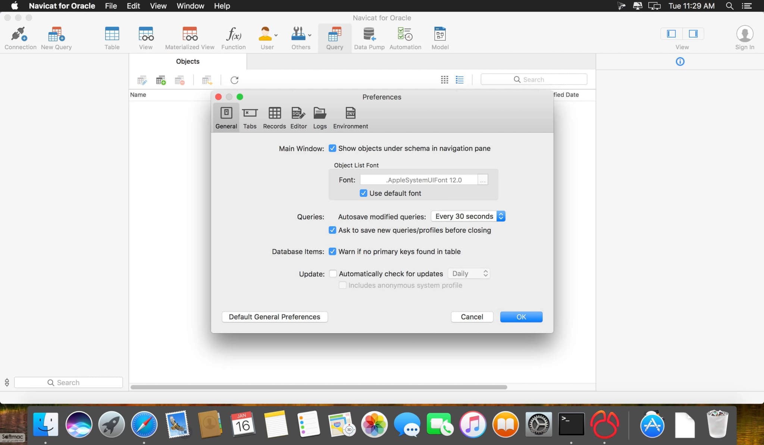Click the navigation pane search field
764x445 pixels.
tap(68, 382)
